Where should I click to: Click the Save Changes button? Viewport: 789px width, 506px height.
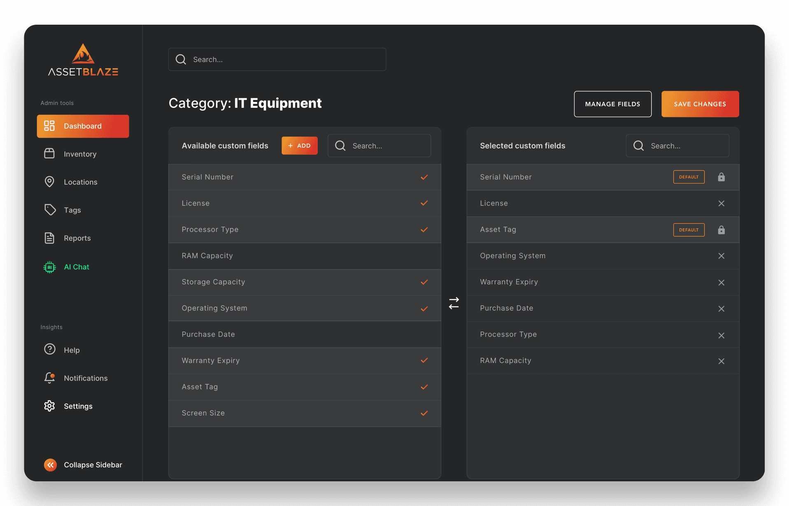[700, 104]
